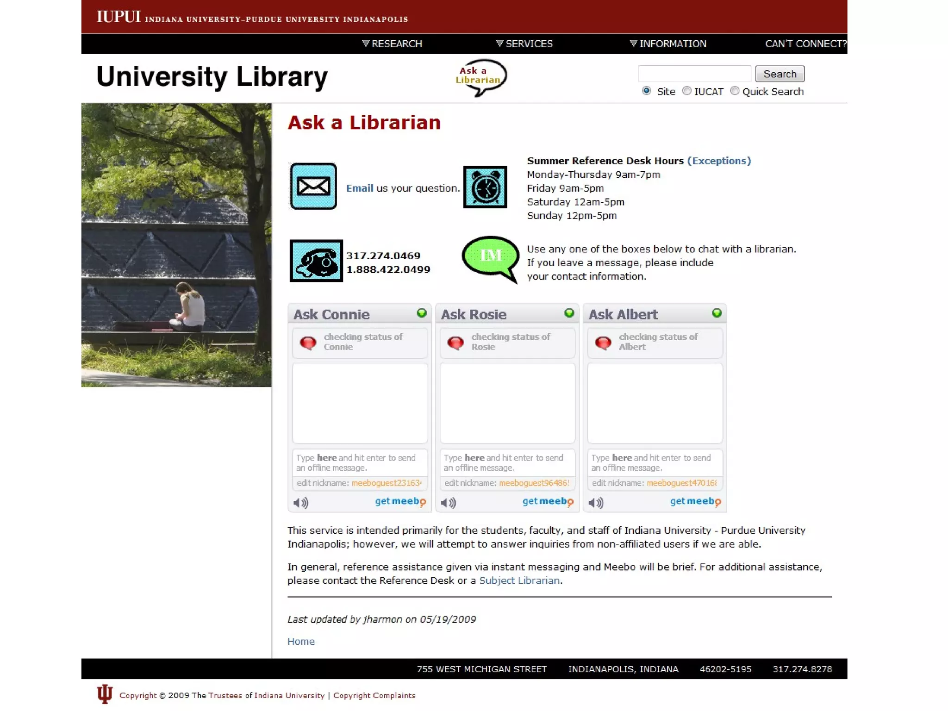This screenshot has width=948, height=711.
Task: Click the alarm clock hours icon
Action: click(x=485, y=187)
